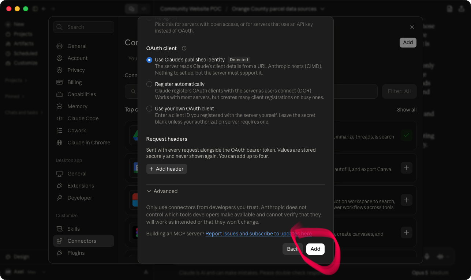Open General settings with the gear icon
471x280 pixels.
tap(83, 46)
